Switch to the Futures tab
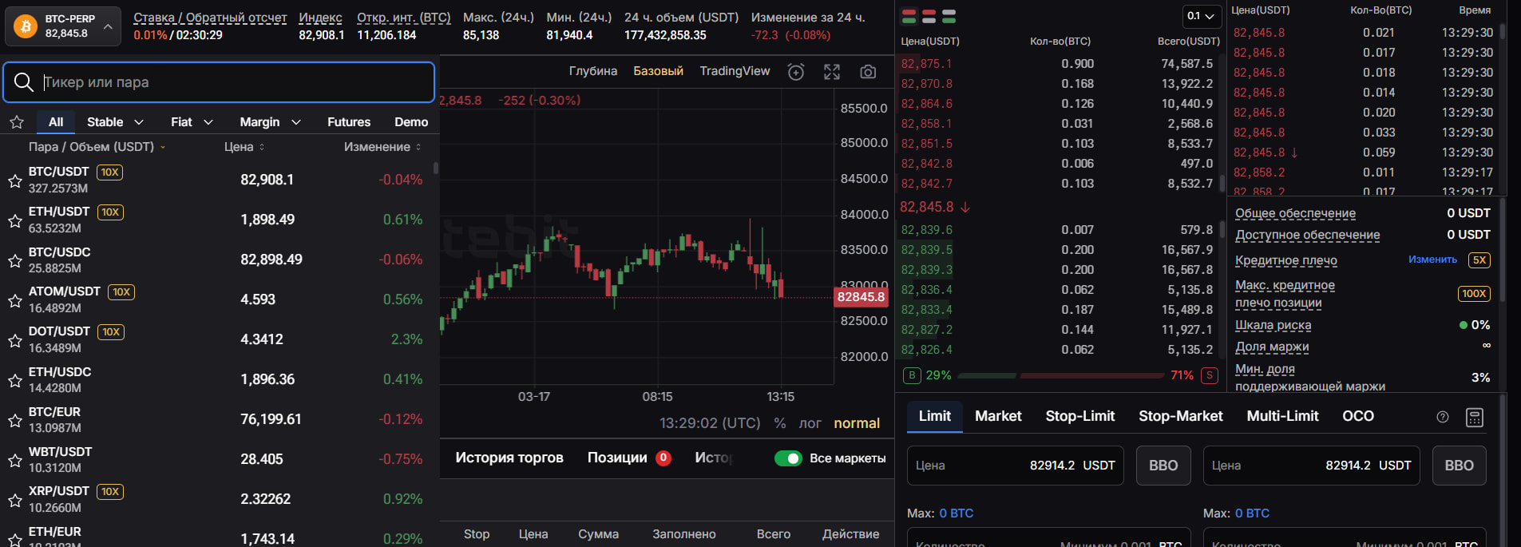This screenshot has height=547, width=1521. (349, 122)
